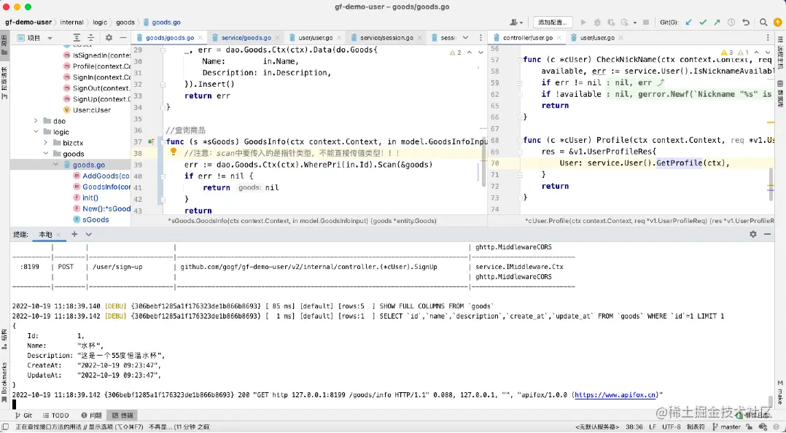Click Git push green arrow
786x433 pixels.
(x=717, y=23)
